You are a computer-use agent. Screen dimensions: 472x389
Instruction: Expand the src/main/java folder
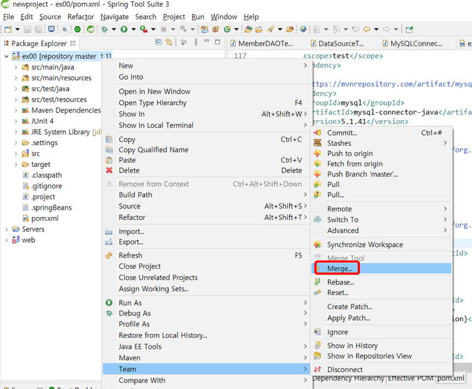(x=16, y=67)
